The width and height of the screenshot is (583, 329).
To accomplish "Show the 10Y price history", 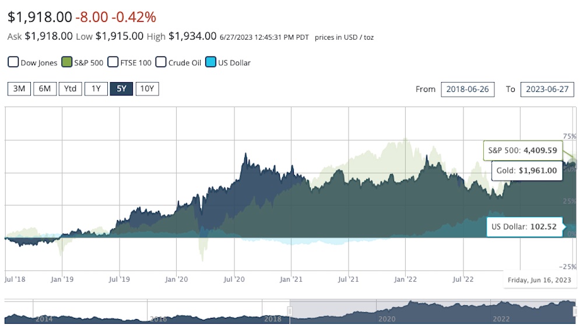I will click(x=147, y=89).
